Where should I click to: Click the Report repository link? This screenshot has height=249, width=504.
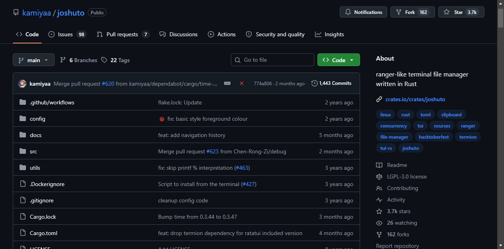398,246
